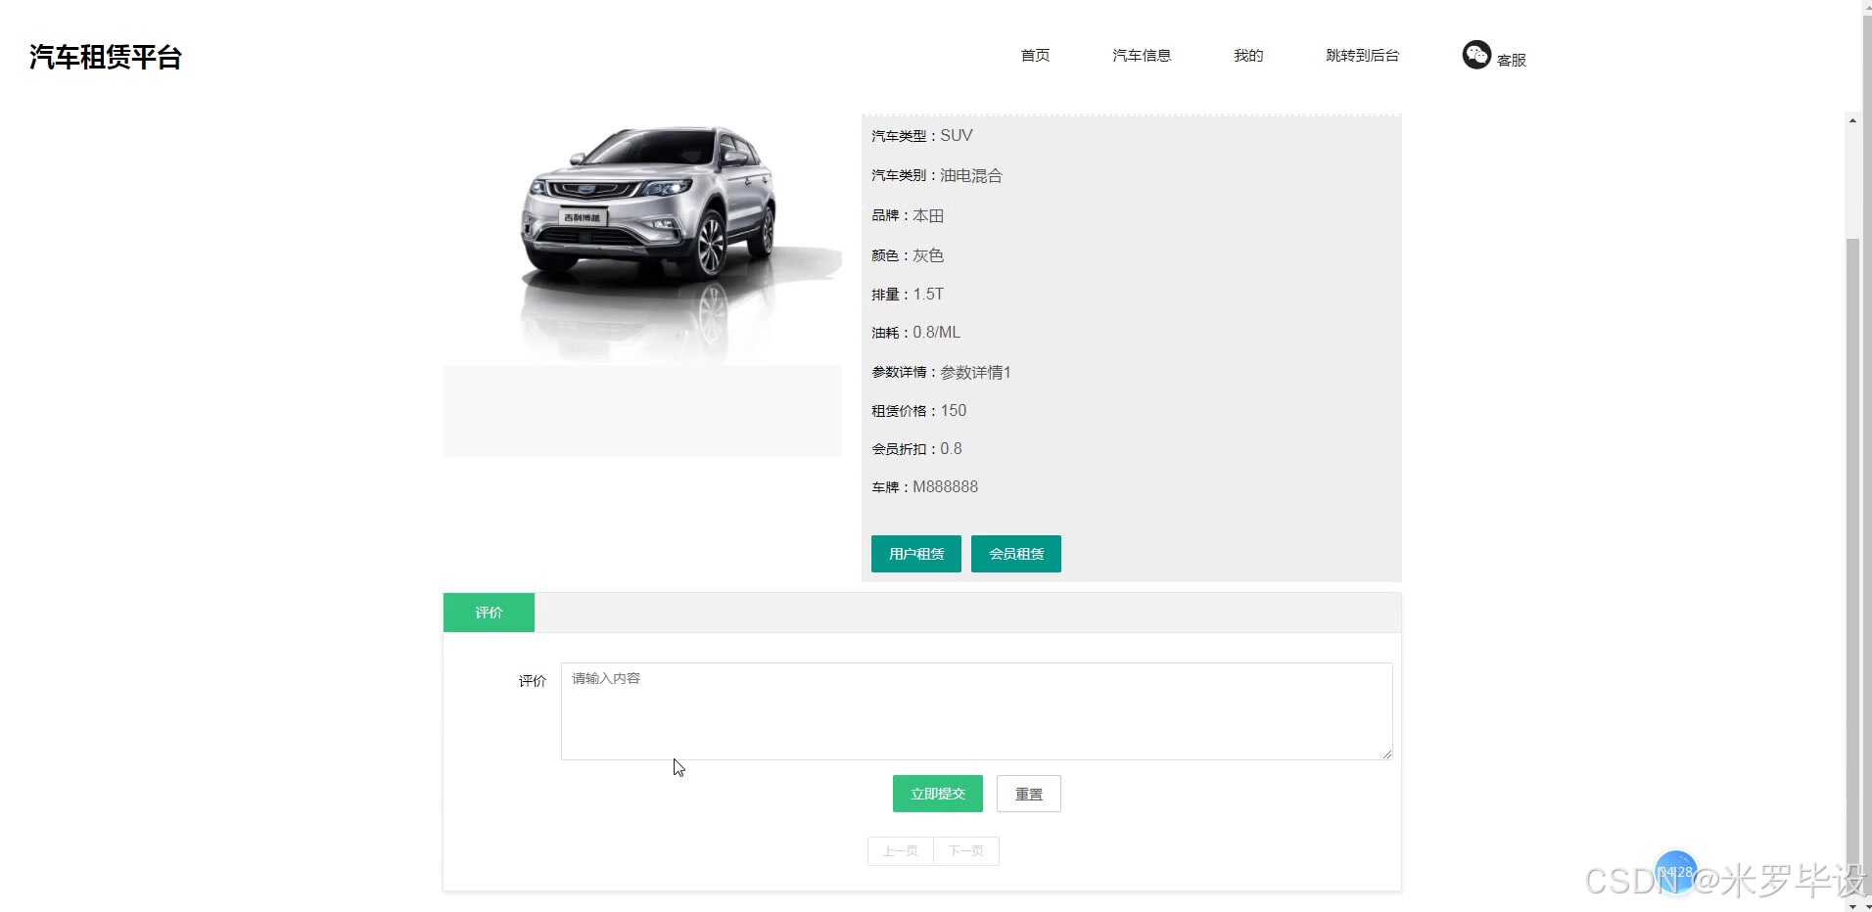Click the 会员租赁 button
This screenshot has width=1872, height=912.
pos(1016,554)
